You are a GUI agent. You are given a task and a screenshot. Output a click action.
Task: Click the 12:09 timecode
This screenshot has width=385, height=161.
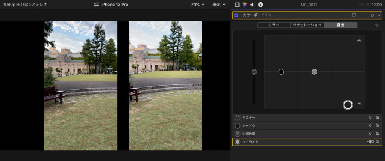(377, 5)
